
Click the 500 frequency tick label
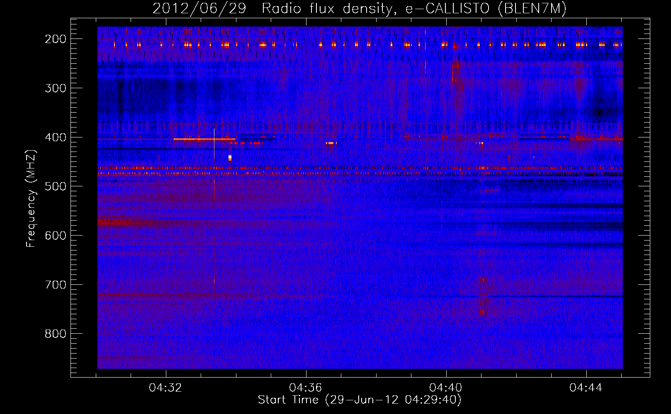(56, 186)
